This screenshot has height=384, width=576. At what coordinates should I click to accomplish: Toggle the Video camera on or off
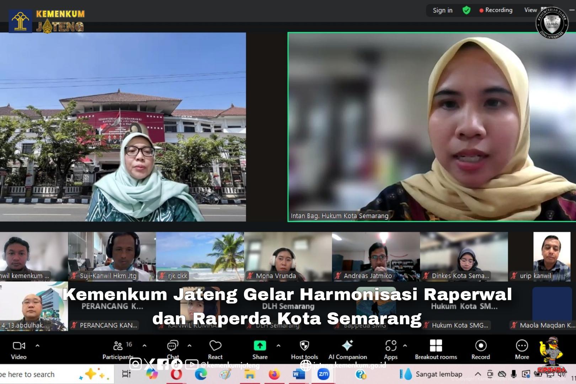pyautogui.click(x=19, y=350)
